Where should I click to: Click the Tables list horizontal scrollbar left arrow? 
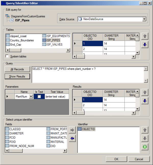tap(8, 50)
